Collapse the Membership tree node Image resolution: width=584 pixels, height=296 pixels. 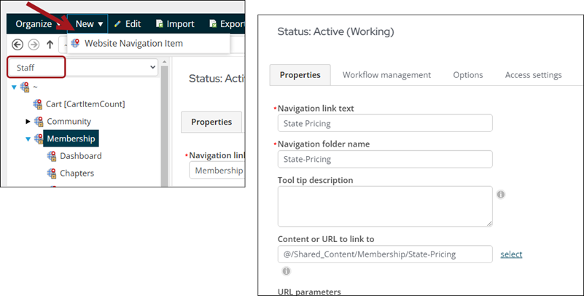(x=29, y=139)
